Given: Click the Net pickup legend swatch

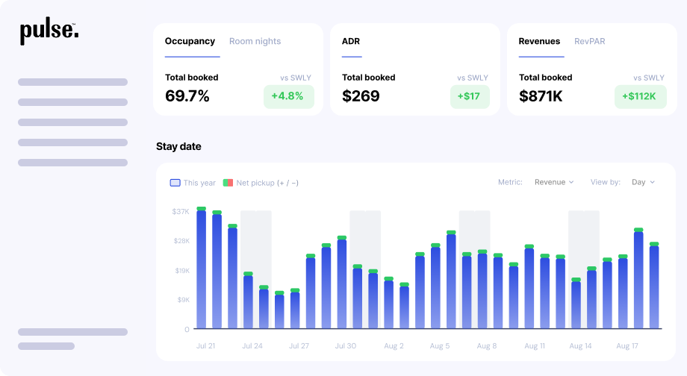Looking at the screenshot, I should tap(228, 183).
